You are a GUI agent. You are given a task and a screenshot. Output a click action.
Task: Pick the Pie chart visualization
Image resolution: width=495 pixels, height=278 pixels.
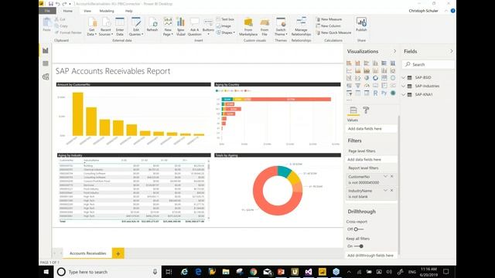pyautogui.click(x=367, y=78)
